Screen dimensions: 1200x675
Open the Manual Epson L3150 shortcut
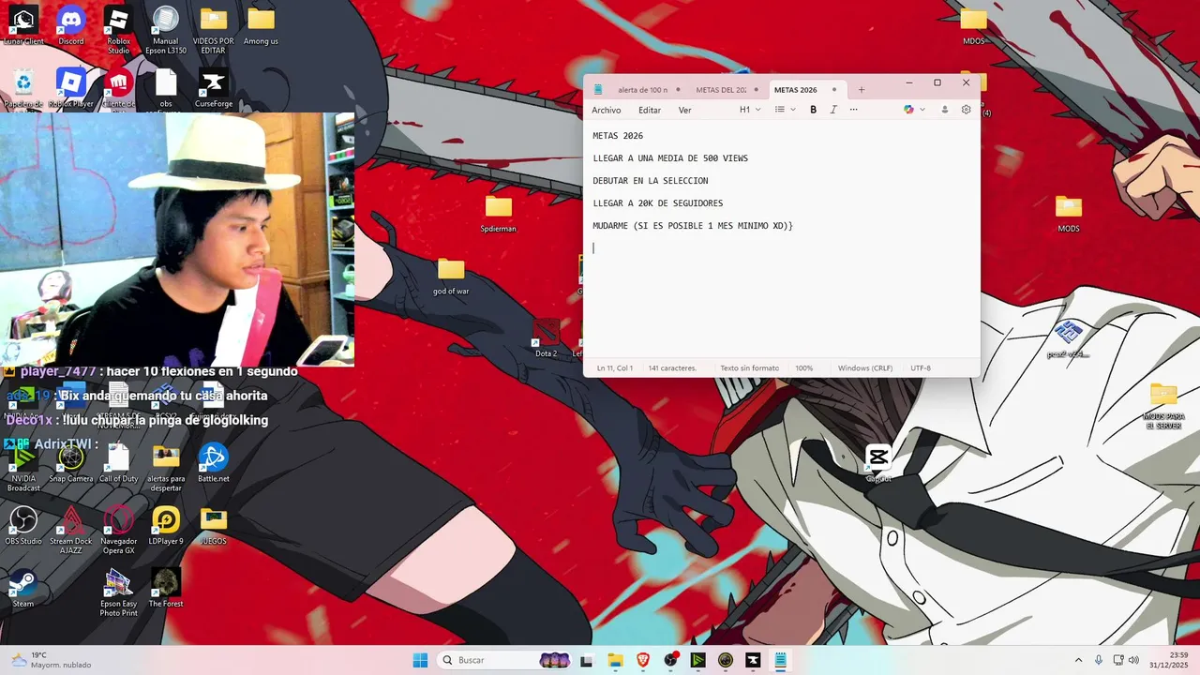(166, 30)
